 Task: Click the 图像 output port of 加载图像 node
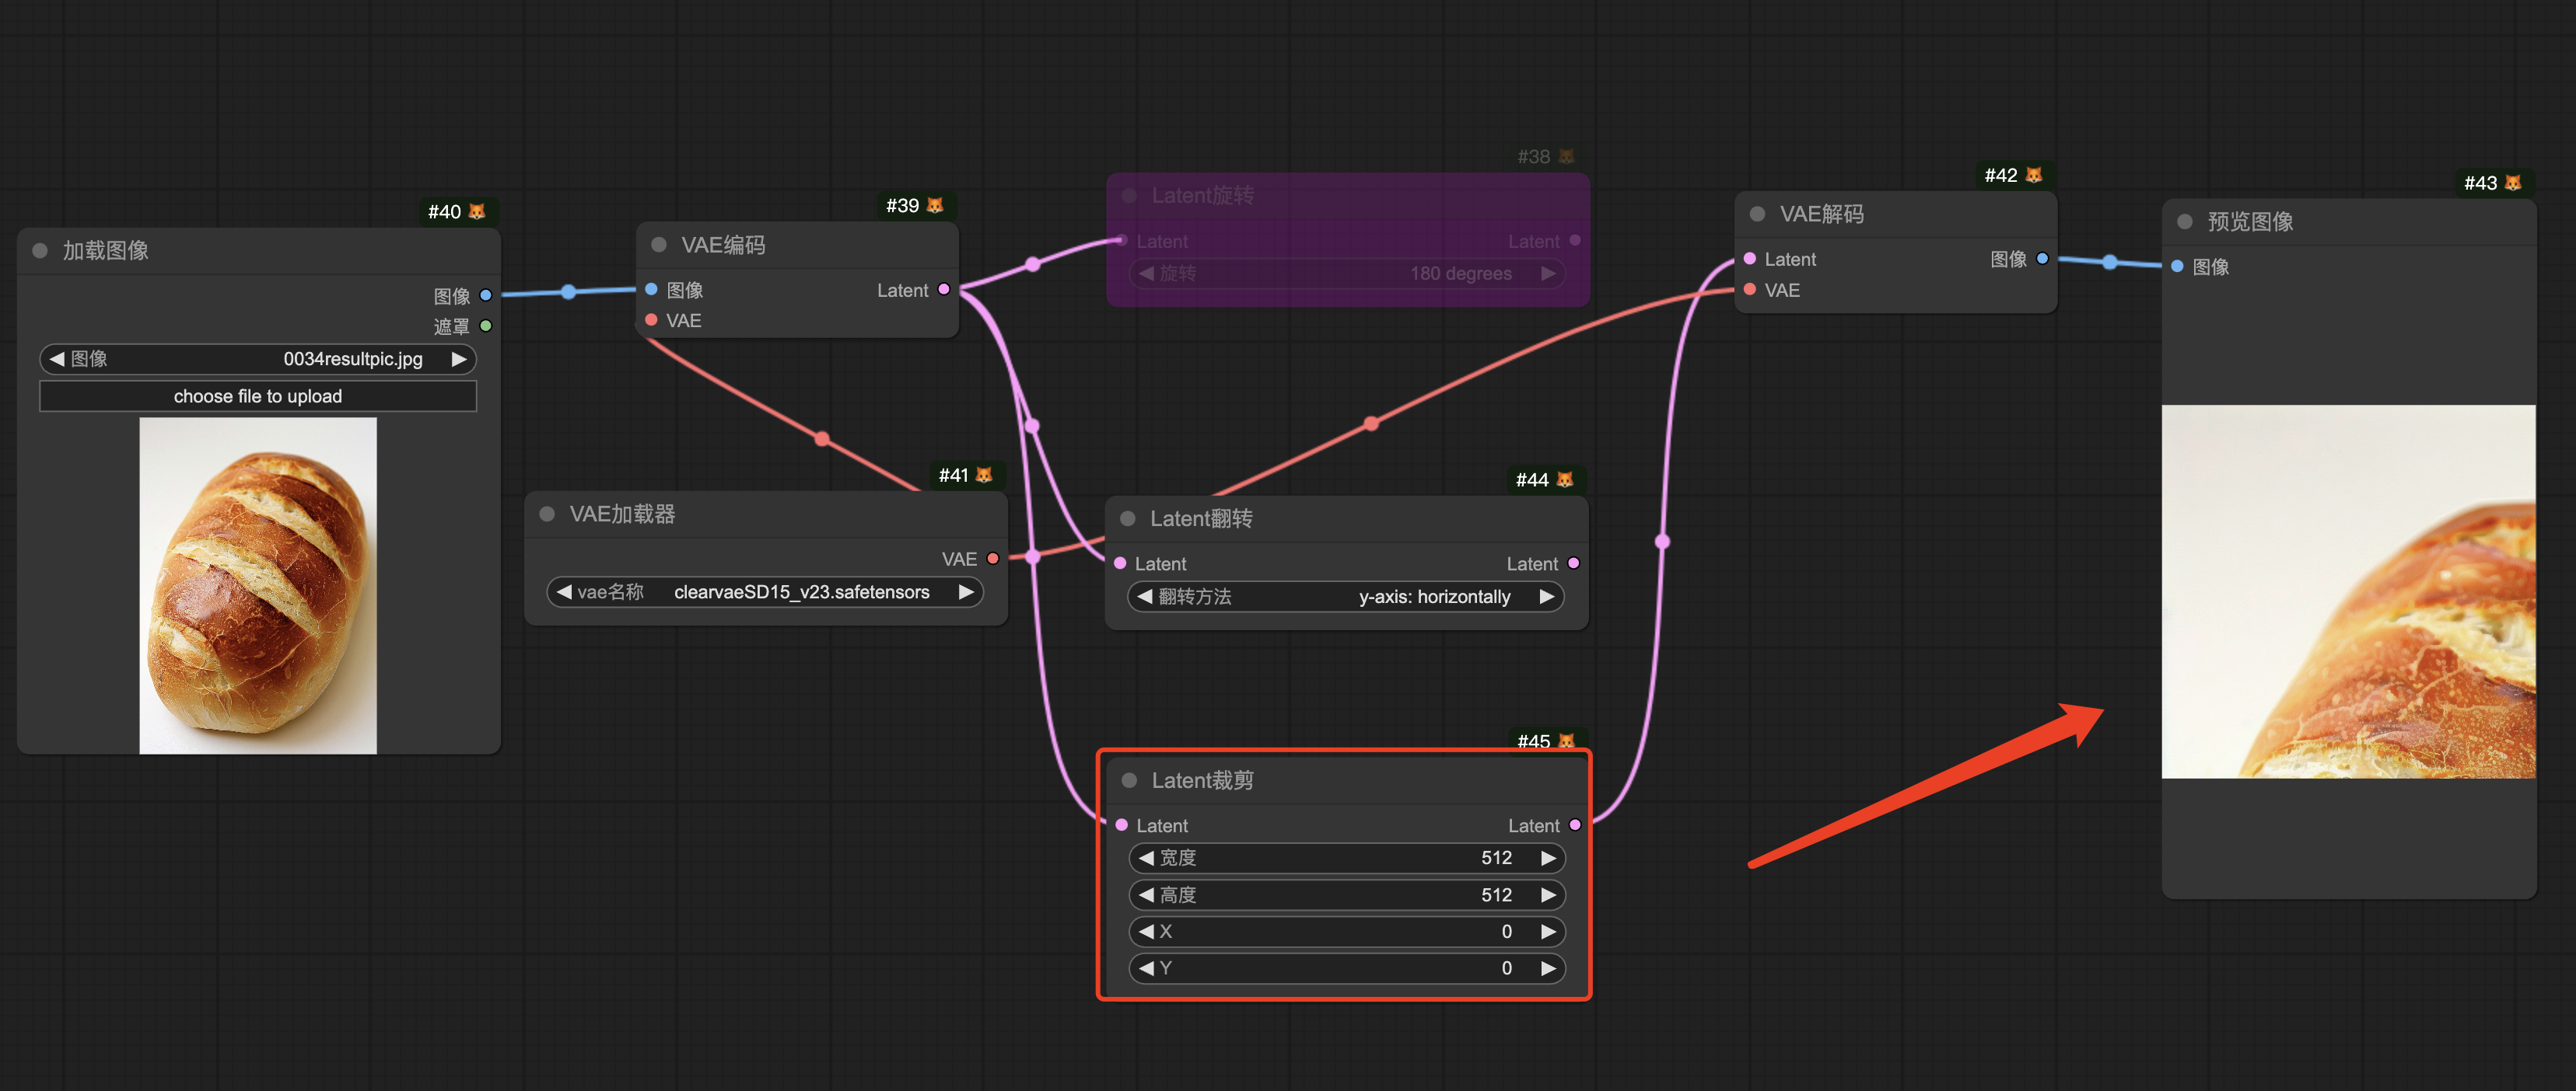coord(486,295)
